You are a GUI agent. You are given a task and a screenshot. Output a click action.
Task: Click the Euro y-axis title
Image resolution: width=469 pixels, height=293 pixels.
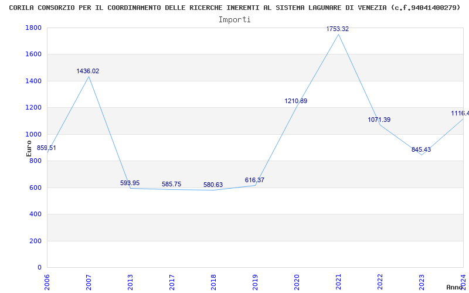[29, 148]
